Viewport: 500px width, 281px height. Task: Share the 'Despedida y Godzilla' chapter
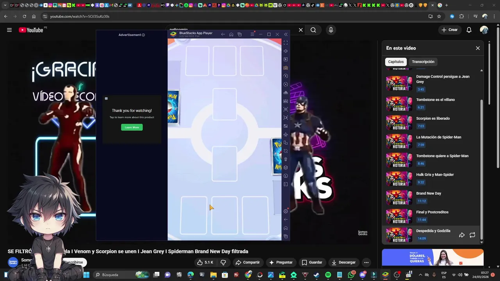462,235
